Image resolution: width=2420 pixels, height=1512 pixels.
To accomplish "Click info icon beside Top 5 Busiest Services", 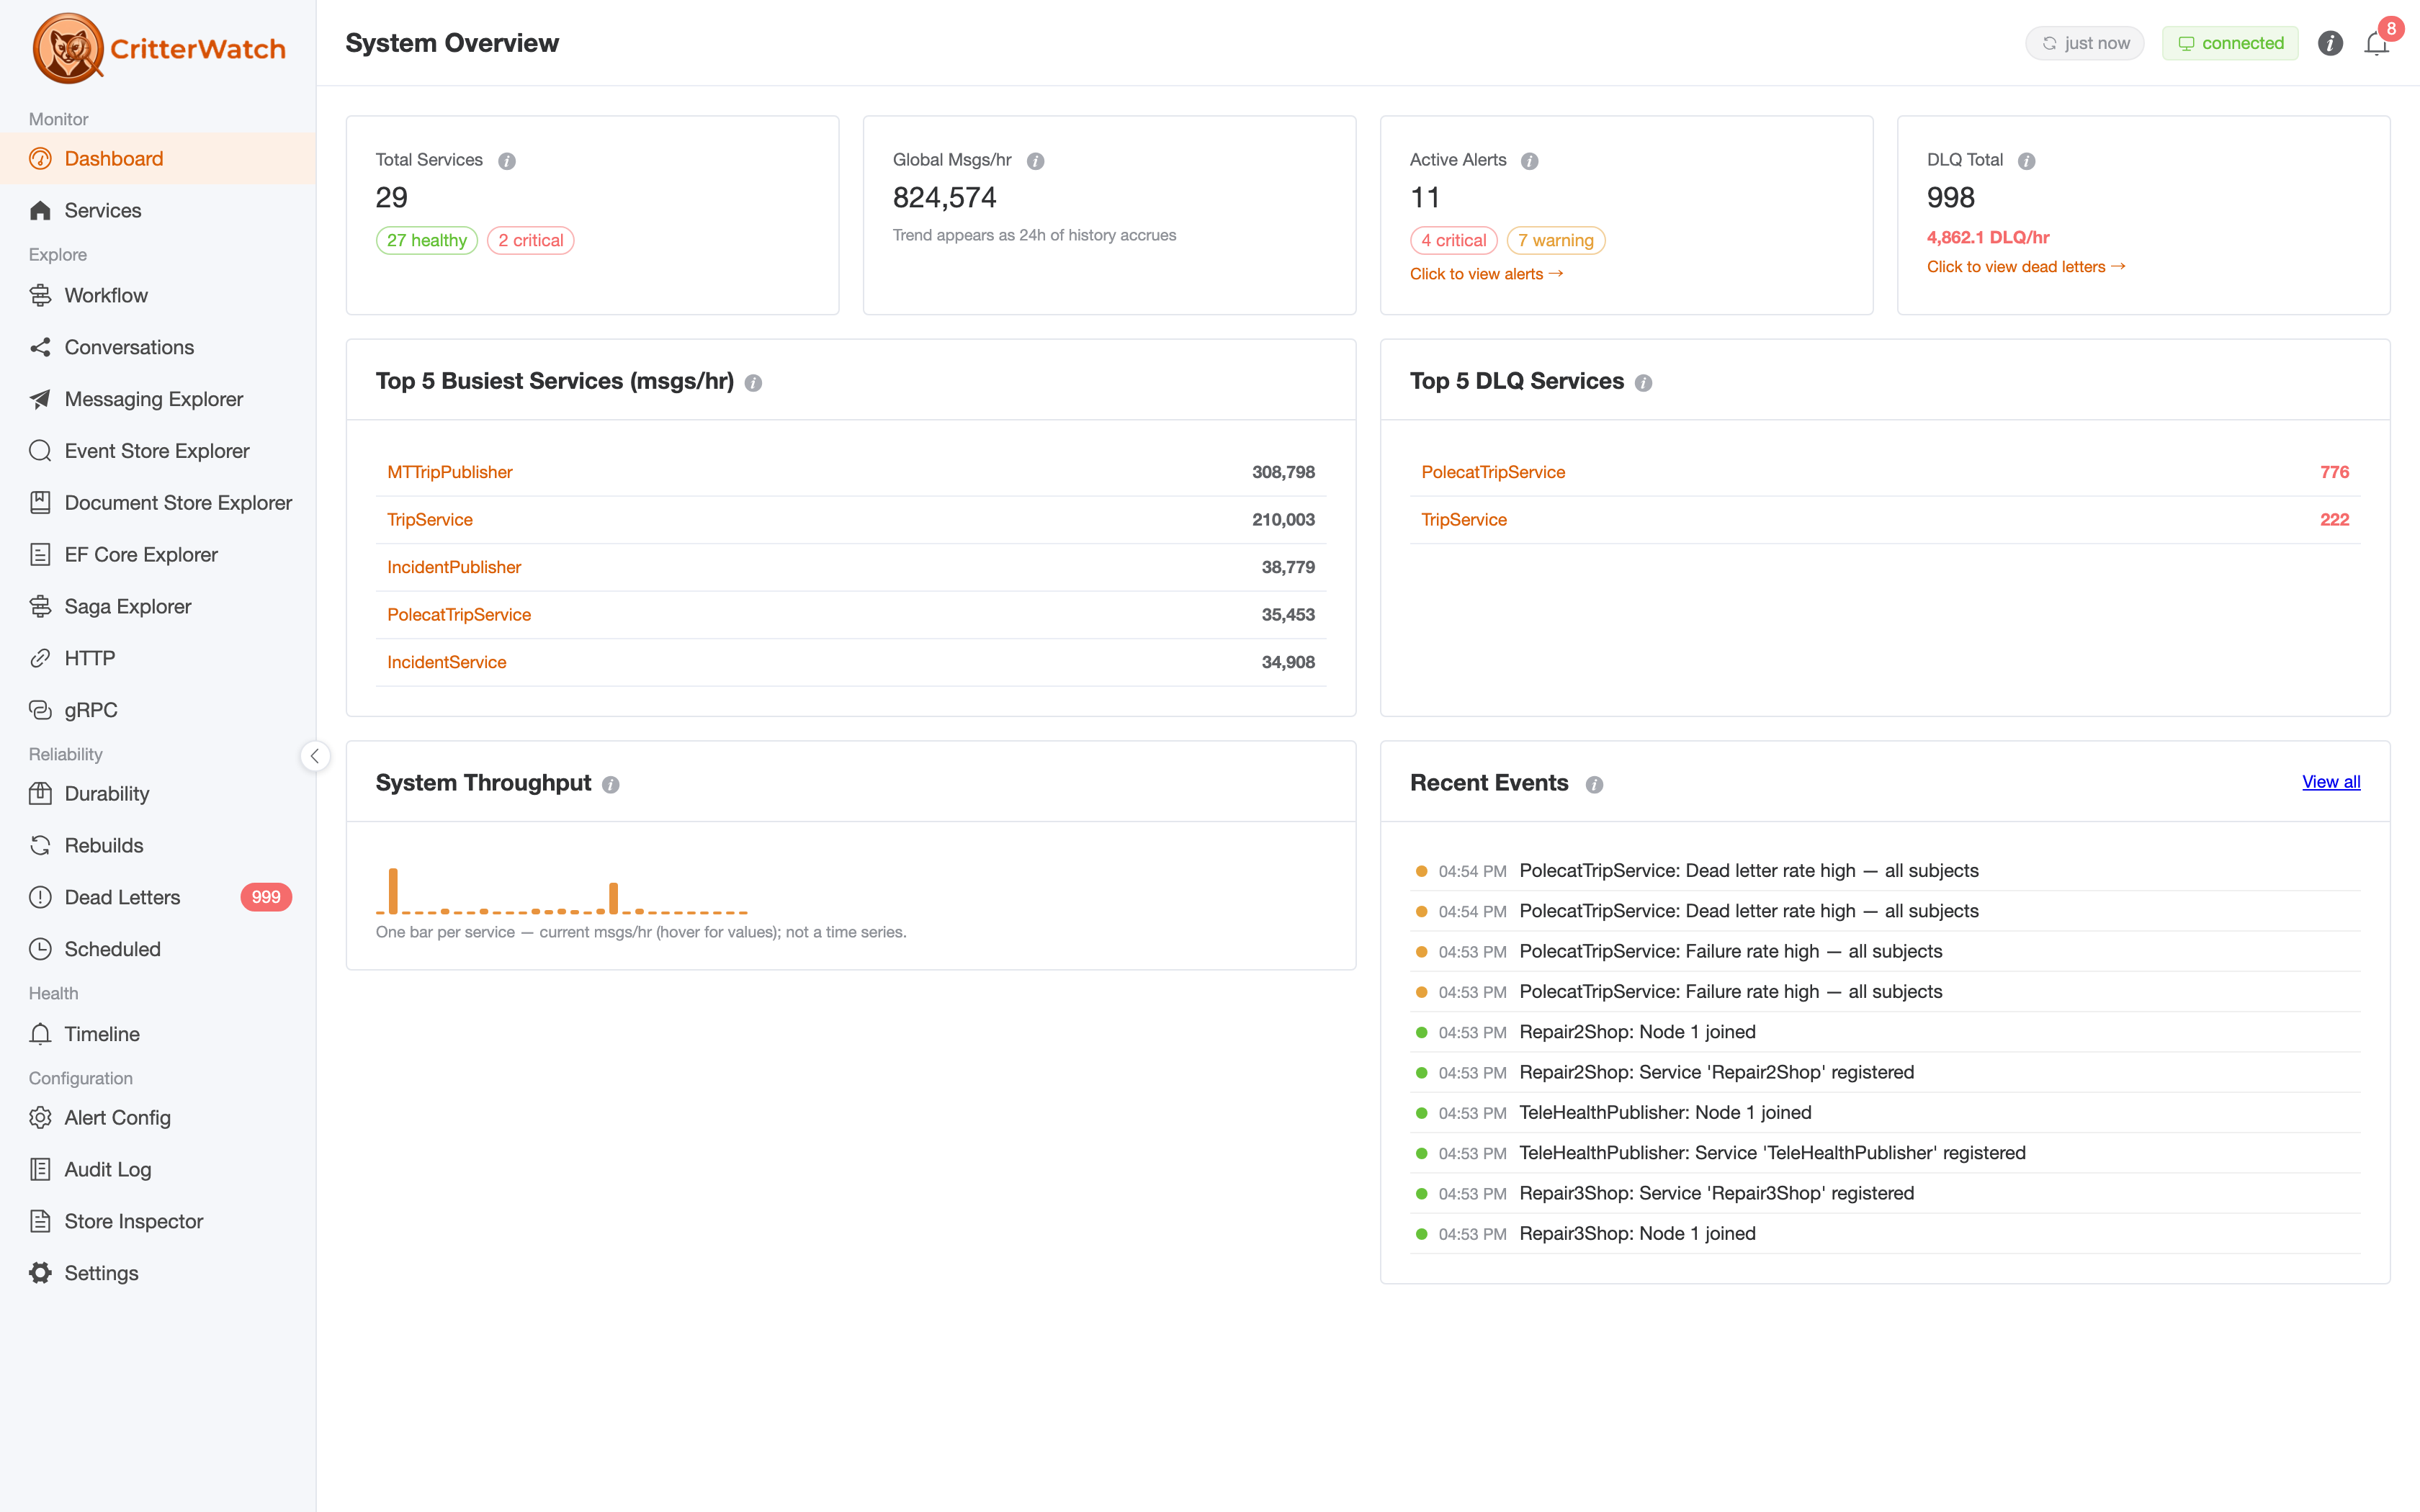I will coord(754,383).
